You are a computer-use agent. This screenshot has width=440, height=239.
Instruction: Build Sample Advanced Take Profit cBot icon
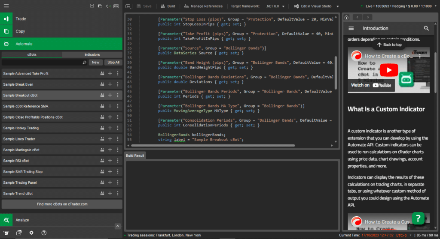[102, 73]
